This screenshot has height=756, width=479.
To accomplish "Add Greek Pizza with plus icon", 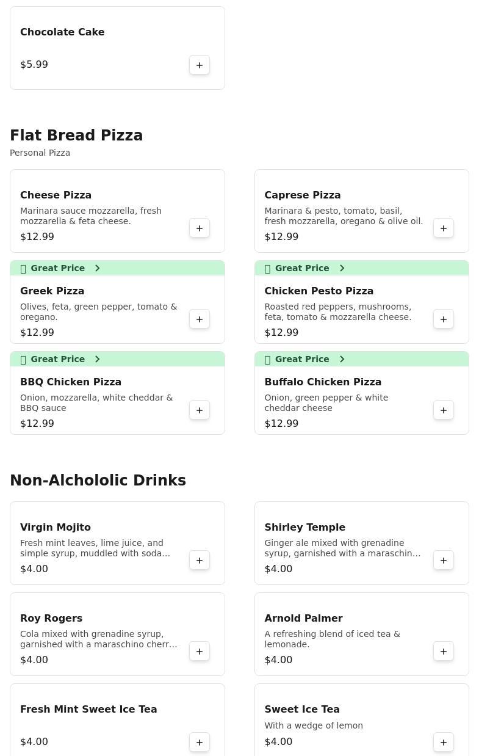I will coord(200,319).
